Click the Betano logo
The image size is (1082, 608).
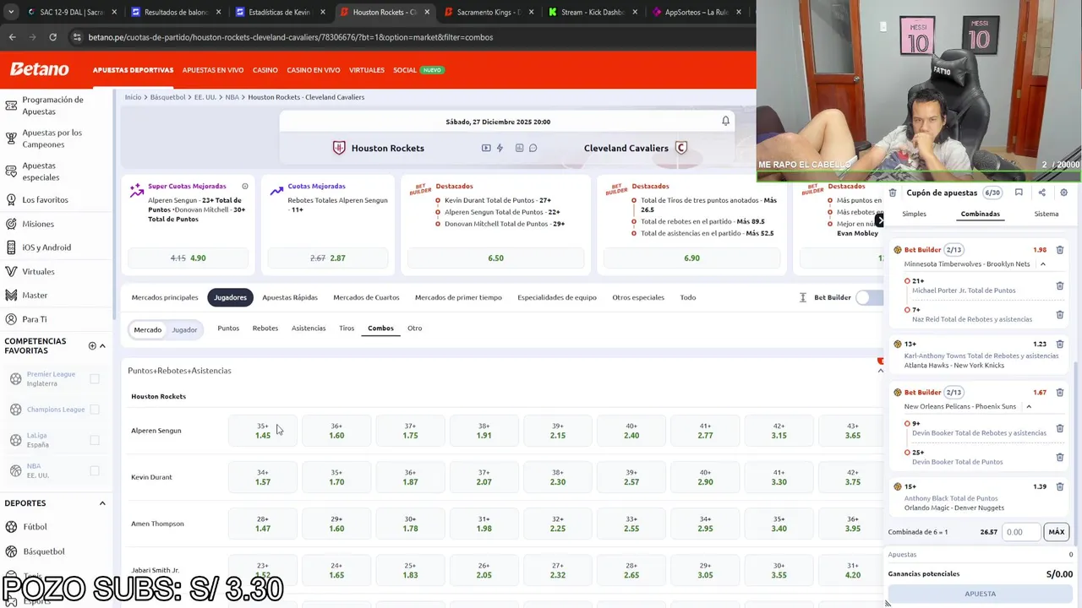[x=39, y=69]
